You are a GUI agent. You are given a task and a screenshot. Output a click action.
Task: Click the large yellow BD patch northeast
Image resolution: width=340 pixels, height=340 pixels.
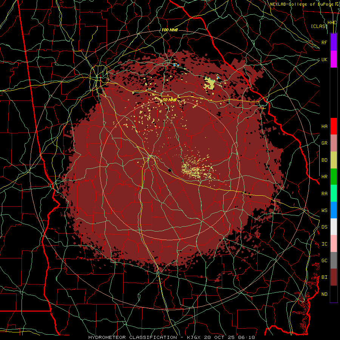210,83
